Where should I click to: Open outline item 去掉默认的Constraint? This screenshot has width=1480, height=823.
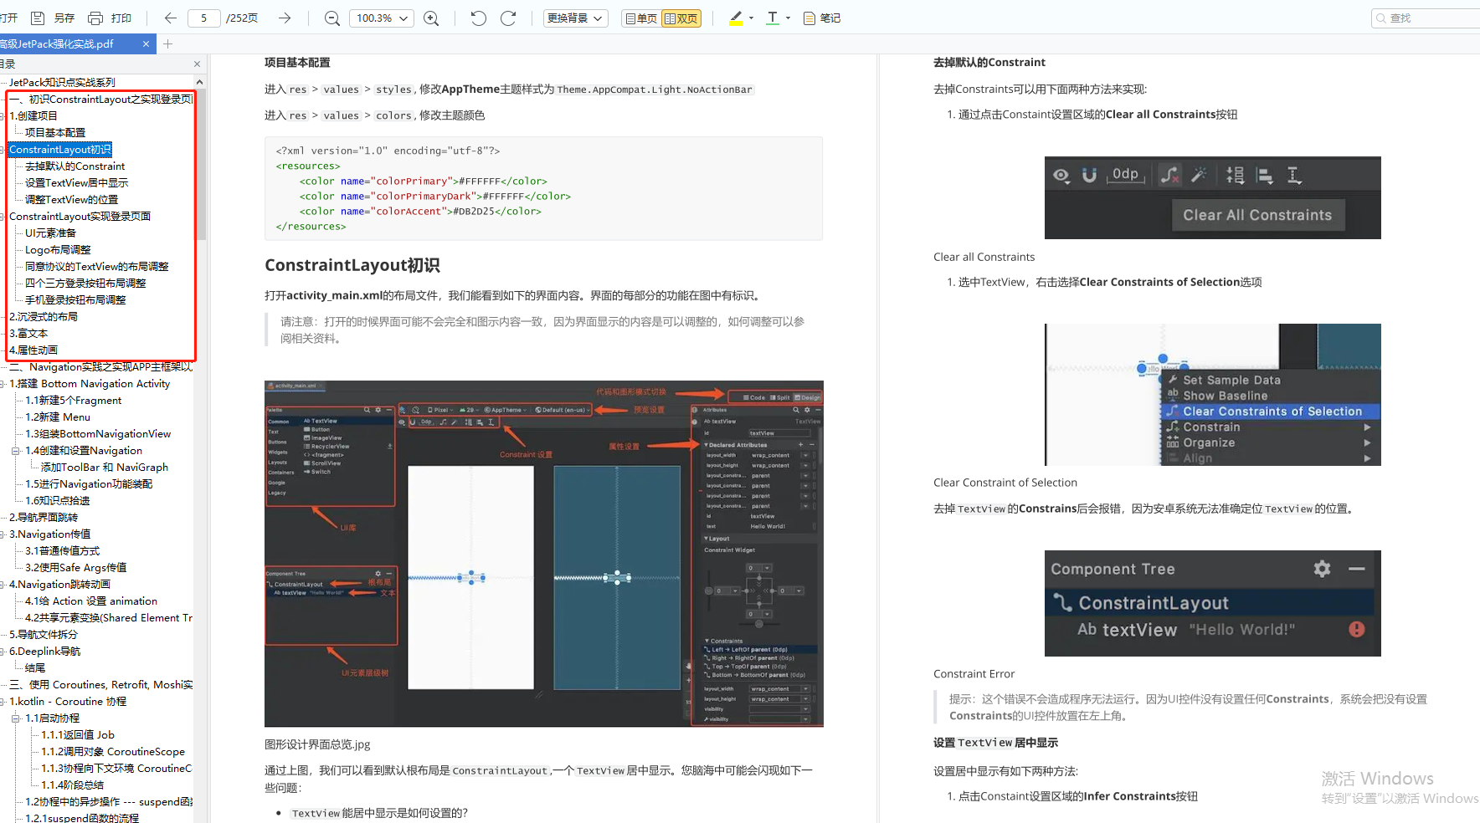pos(75,166)
